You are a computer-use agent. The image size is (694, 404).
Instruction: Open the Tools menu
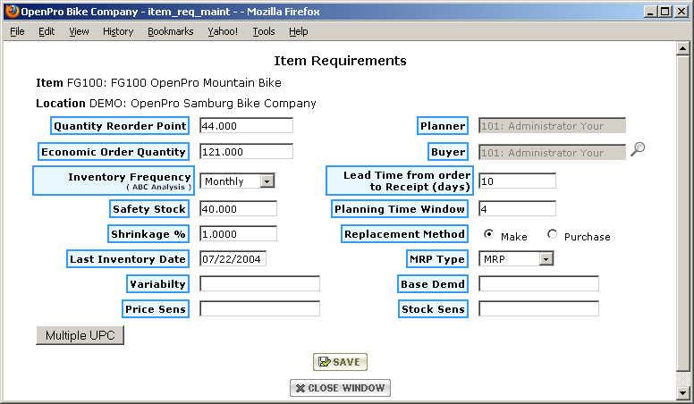[263, 31]
